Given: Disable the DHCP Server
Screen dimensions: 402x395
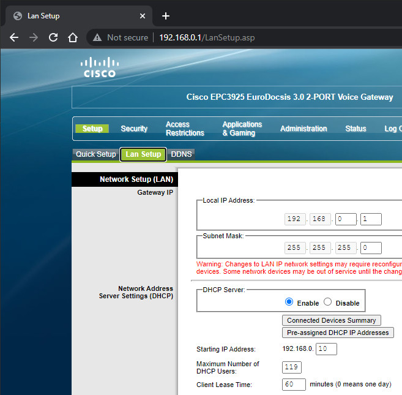Looking at the screenshot, I should coord(327,302).
